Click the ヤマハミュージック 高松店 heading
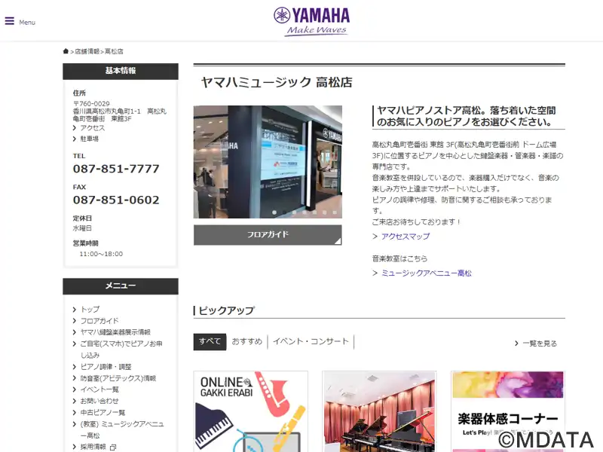 [x=277, y=82]
